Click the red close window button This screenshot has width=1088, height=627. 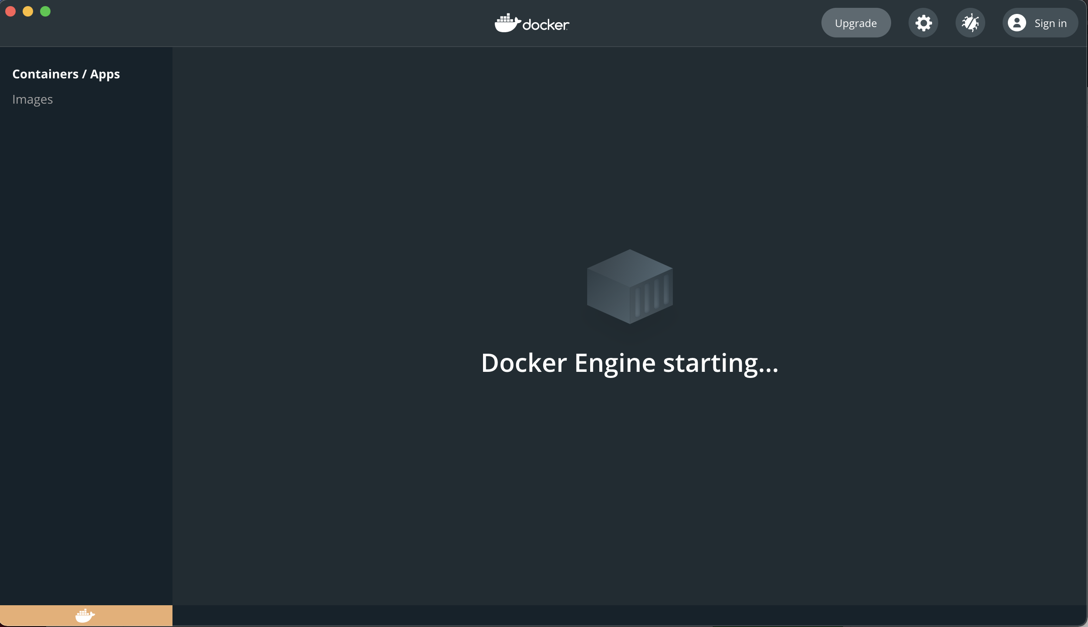click(x=10, y=11)
